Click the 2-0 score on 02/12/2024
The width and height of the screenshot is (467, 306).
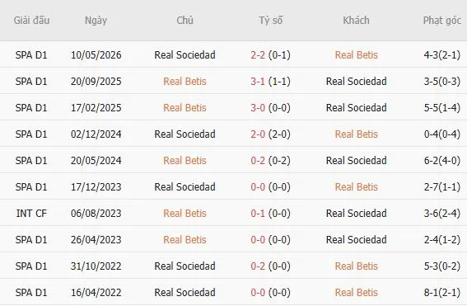pos(258,134)
